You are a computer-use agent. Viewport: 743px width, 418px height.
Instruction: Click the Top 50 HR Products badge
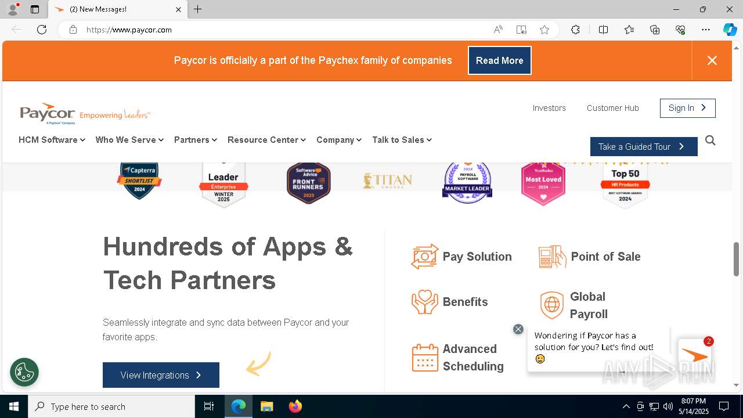tap(625, 186)
